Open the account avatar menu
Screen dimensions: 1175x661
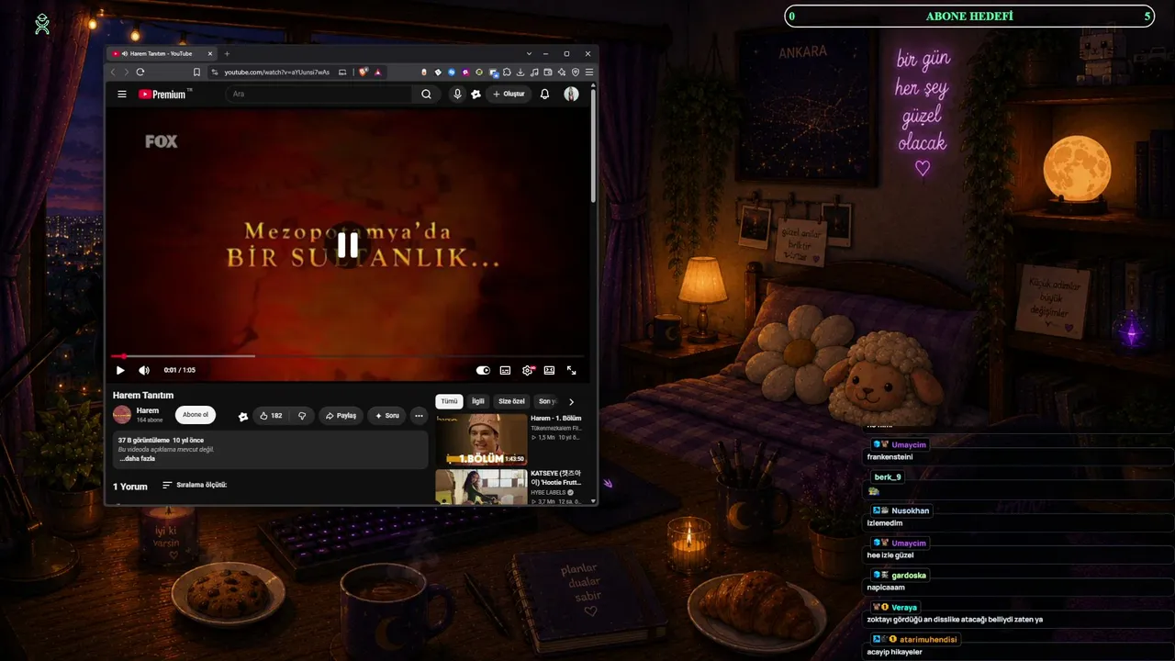(571, 94)
